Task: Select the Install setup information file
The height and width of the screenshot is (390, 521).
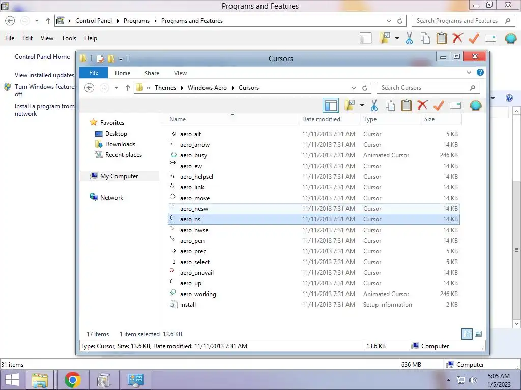Action: pyautogui.click(x=313, y=305)
